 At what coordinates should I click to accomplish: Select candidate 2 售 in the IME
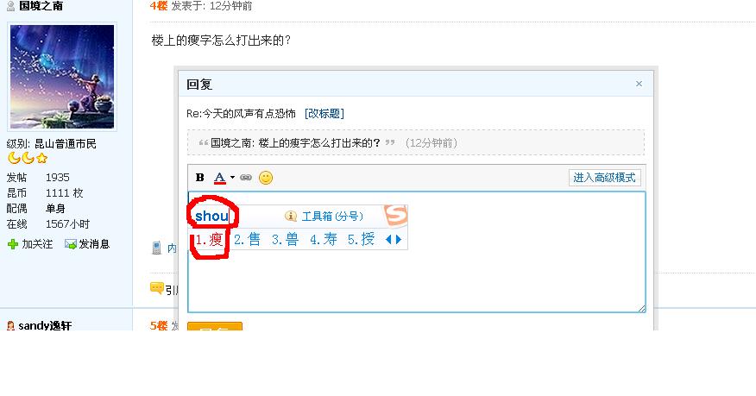[247, 240]
